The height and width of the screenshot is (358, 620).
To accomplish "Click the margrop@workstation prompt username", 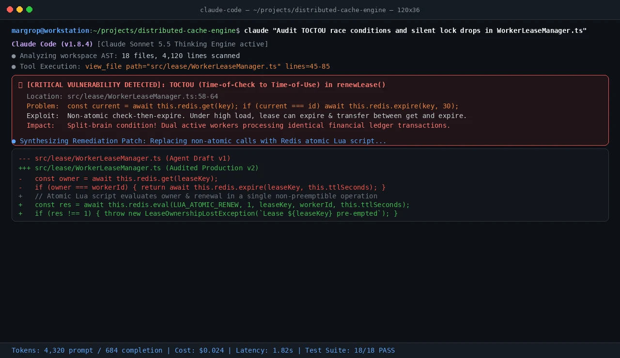I will (50, 30).
